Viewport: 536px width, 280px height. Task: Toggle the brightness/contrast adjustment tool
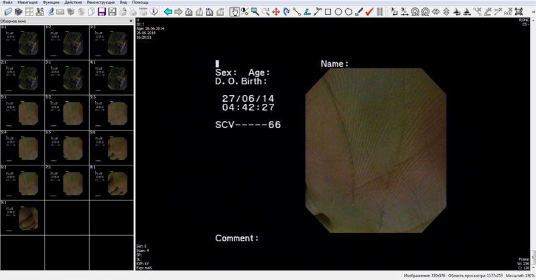pos(245,12)
